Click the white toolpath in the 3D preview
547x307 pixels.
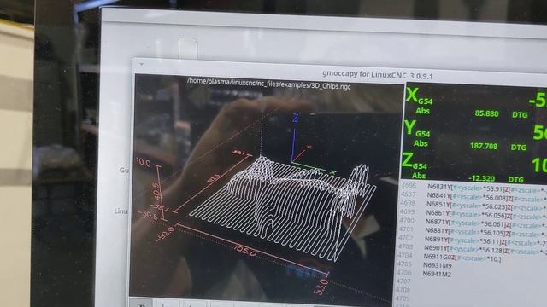click(283, 209)
